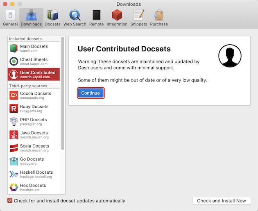Close the Downloads window
This screenshot has width=258, height=211.
click(x=5, y=4)
